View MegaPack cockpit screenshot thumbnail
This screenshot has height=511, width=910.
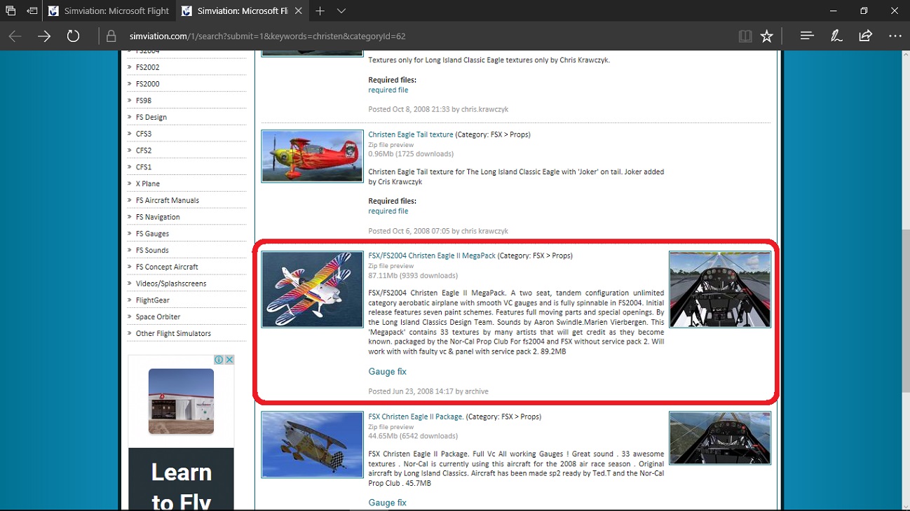coord(720,289)
